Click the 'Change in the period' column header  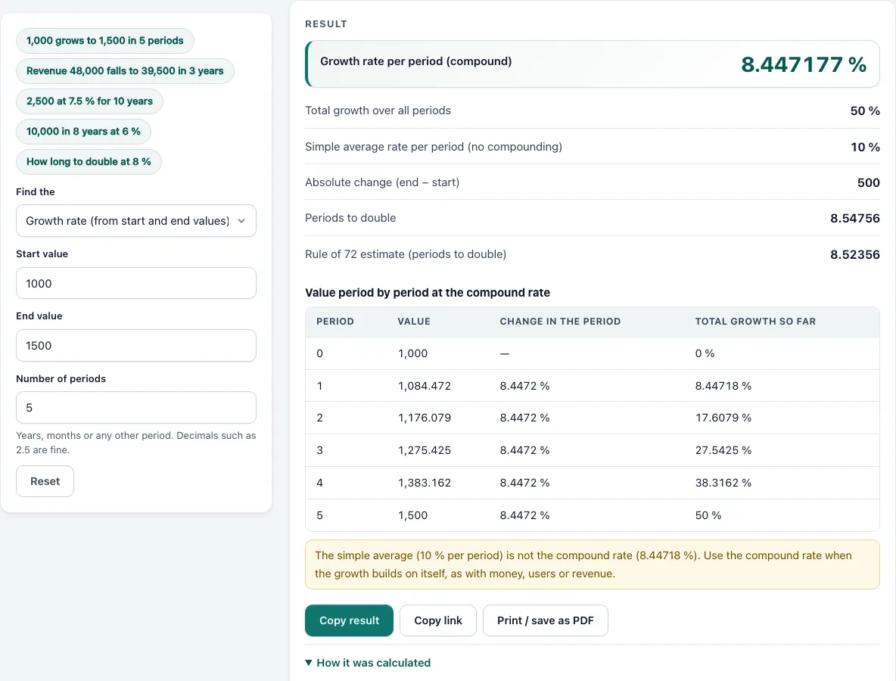click(x=560, y=322)
